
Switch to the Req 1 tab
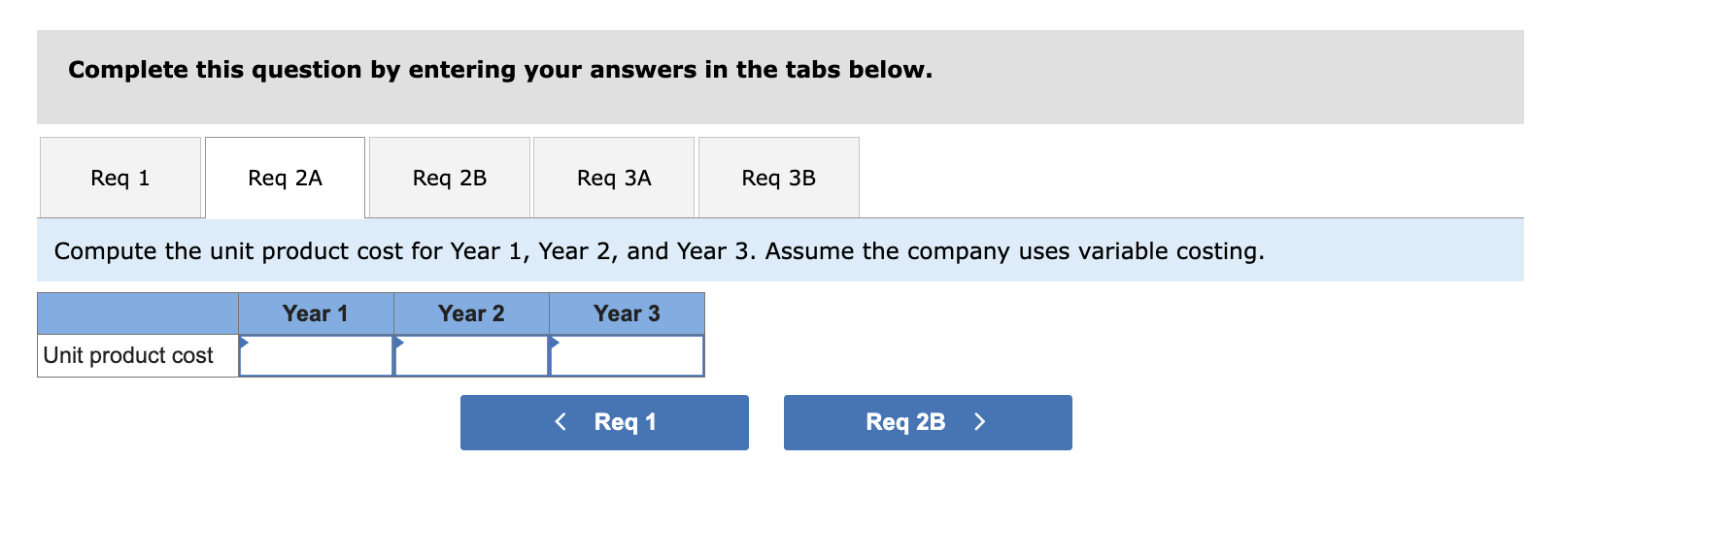click(119, 178)
